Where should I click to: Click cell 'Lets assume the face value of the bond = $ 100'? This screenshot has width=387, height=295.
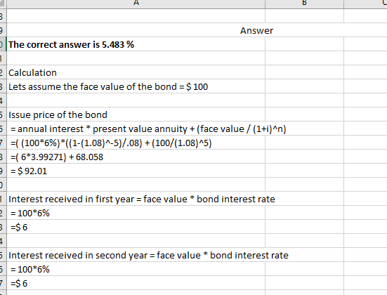tap(136, 86)
